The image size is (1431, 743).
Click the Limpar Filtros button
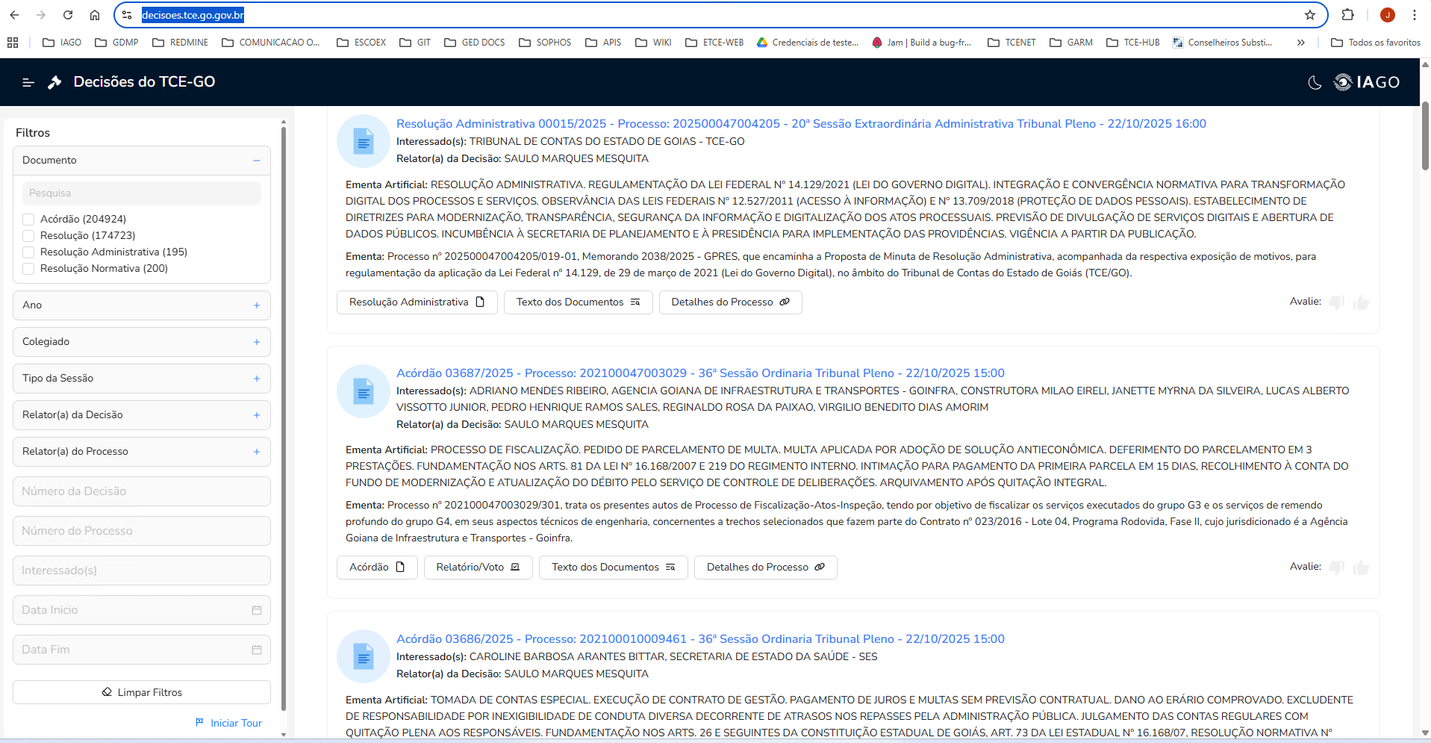(x=142, y=692)
